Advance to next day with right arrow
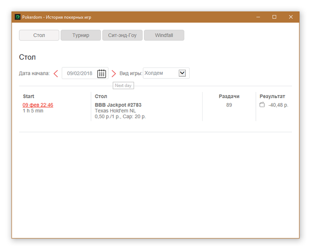Image resolution: width=311 pixels, height=250 pixels. [114, 74]
